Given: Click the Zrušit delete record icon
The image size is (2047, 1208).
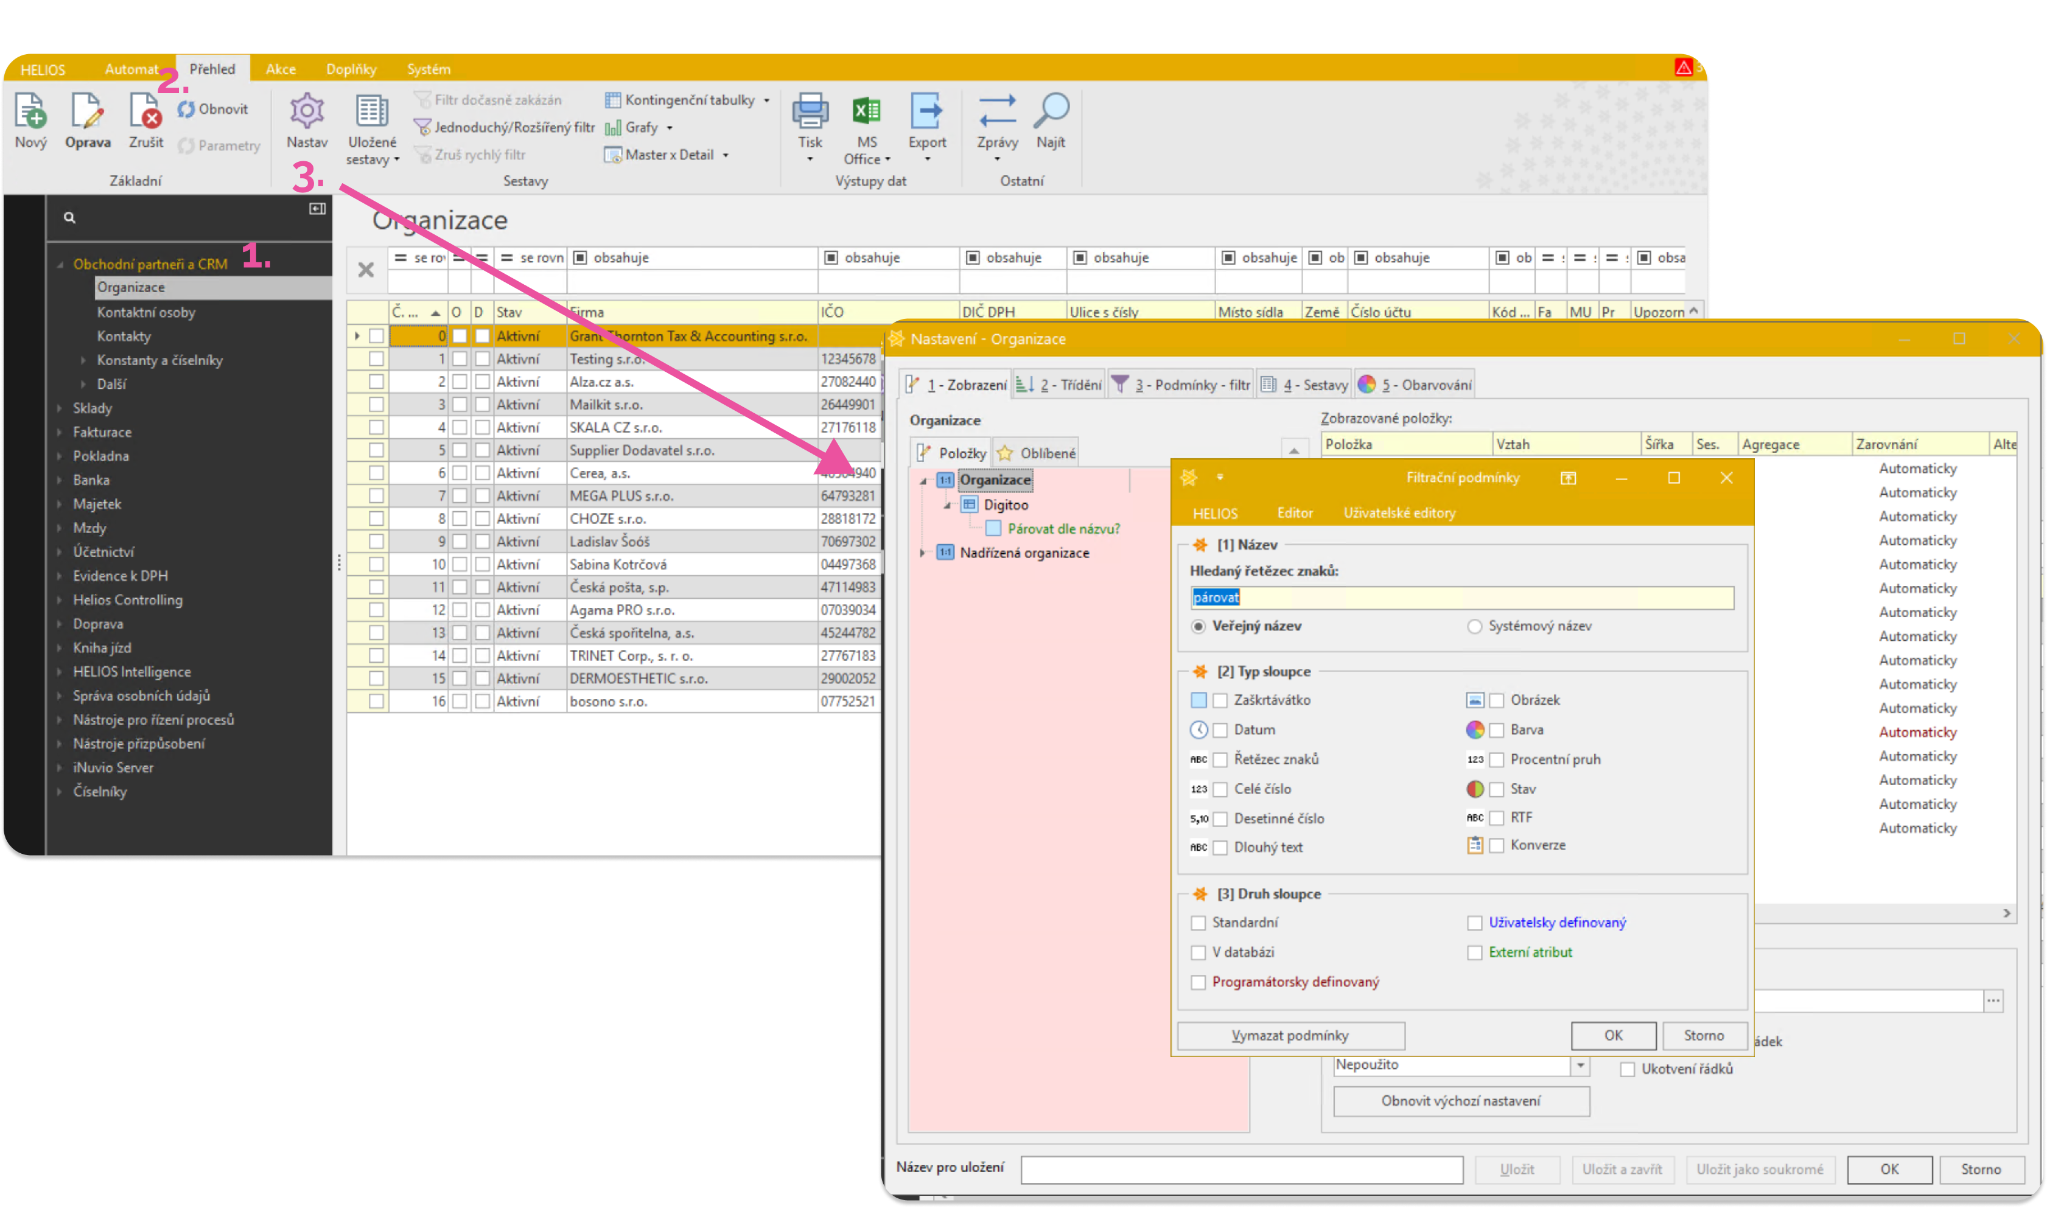Looking at the screenshot, I should coord(145,111).
